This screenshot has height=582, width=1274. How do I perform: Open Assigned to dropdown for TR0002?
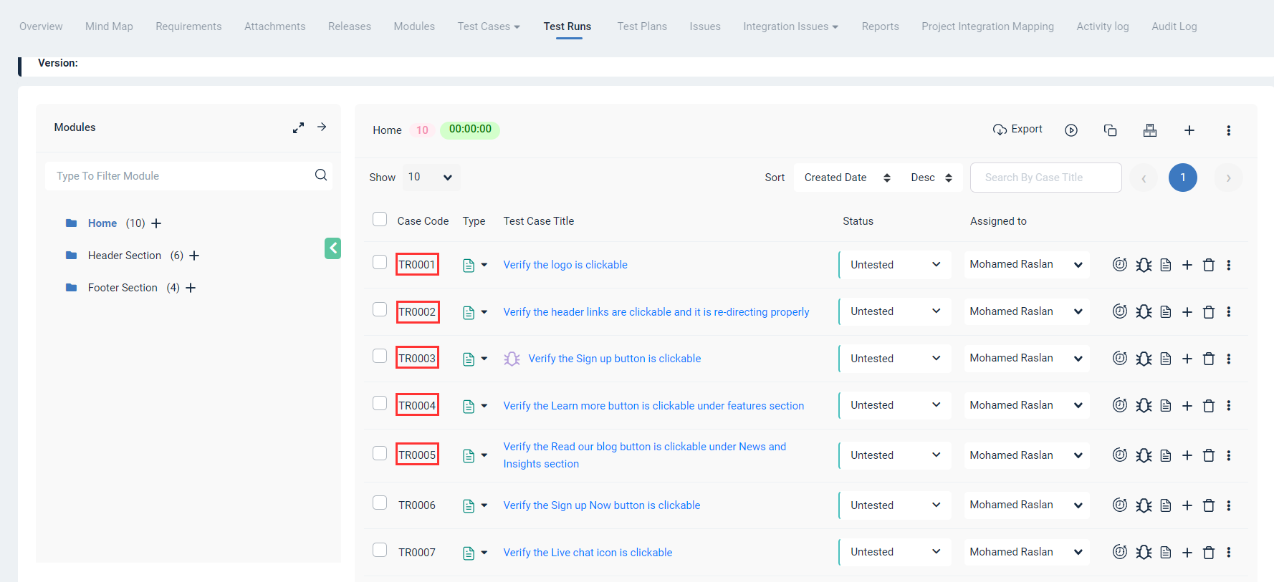pos(1027,311)
